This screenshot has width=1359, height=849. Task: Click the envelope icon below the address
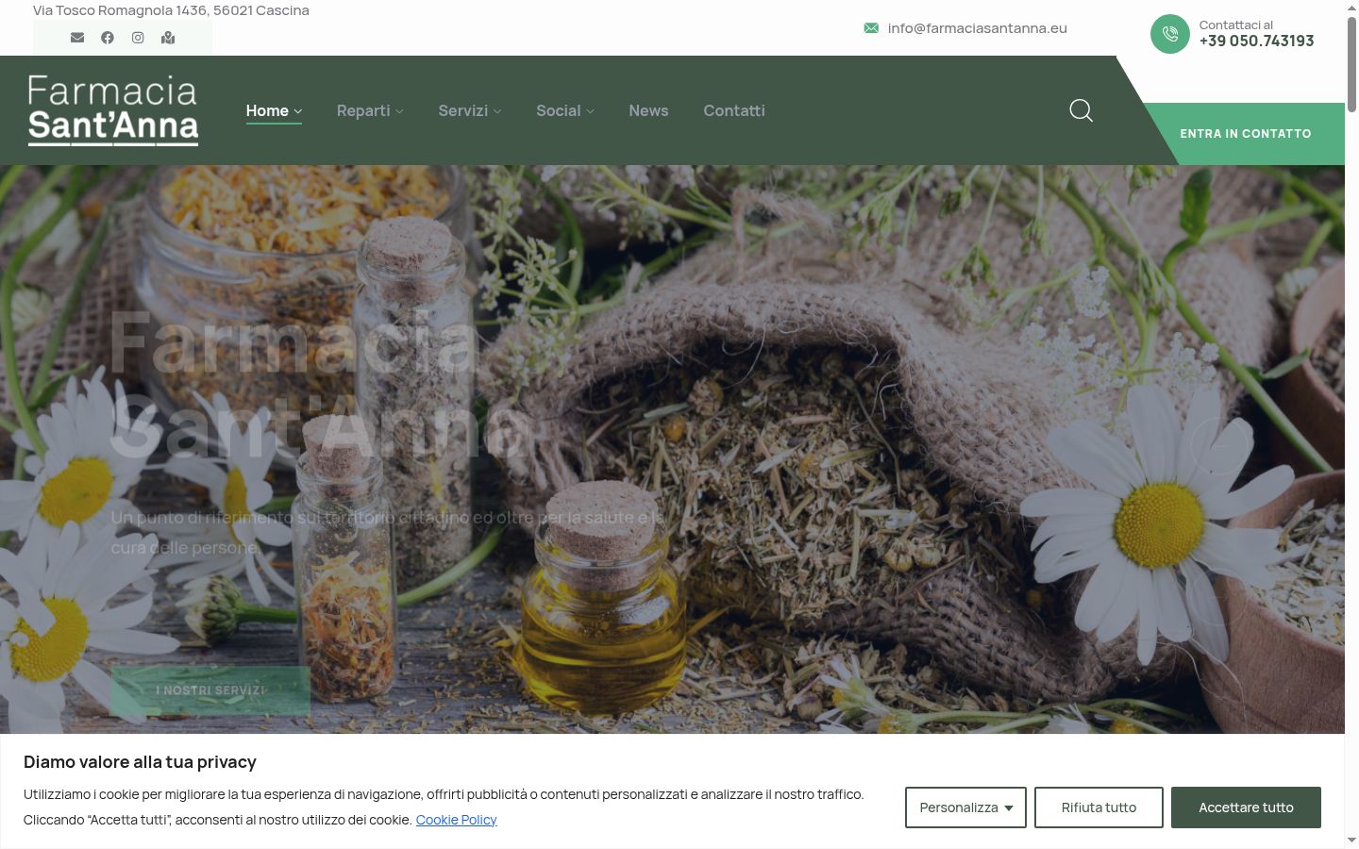coord(77,38)
